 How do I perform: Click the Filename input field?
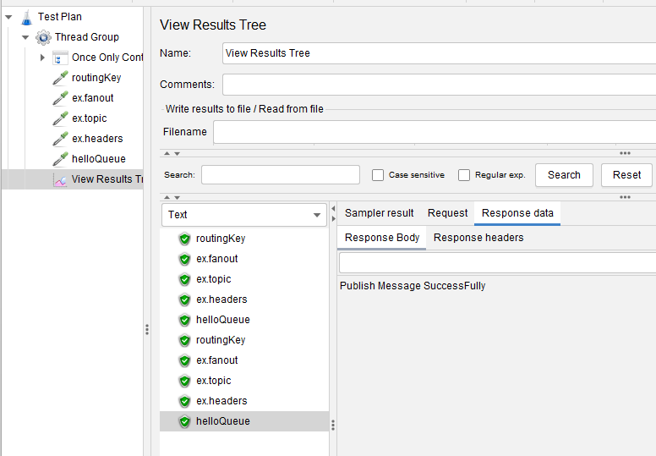(x=435, y=132)
